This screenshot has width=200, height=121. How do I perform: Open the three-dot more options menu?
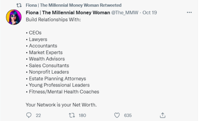(x=189, y=12)
